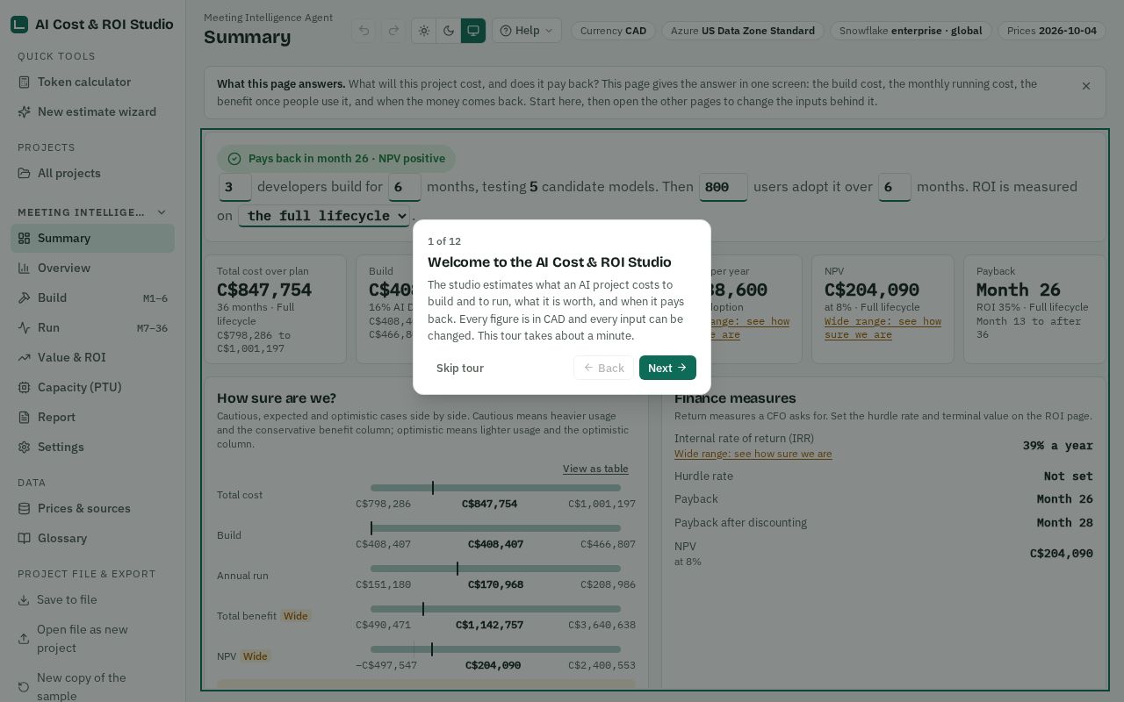Open the Value & ROI page
The height and width of the screenshot is (702, 1124).
92,357
